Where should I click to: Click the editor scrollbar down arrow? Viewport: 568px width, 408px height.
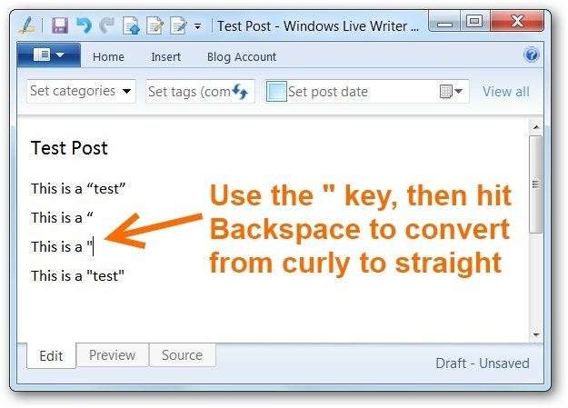536,334
